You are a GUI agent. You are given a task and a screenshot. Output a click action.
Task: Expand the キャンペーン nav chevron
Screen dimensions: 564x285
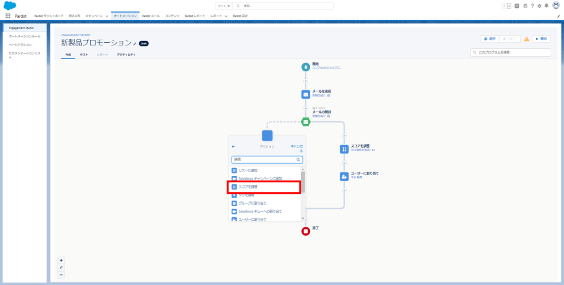pyautogui.click(x=107, y=16)
